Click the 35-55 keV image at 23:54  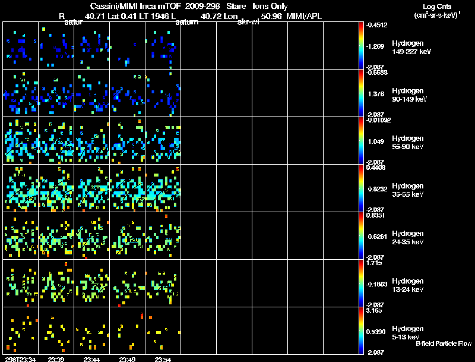click(163, 188)
